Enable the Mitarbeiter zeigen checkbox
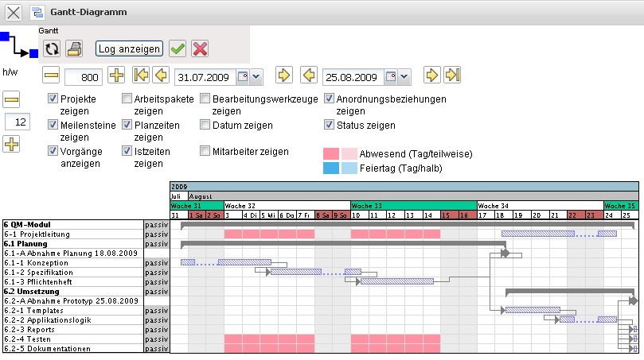This screenshot has height=360, width=644. coord(205,150)
